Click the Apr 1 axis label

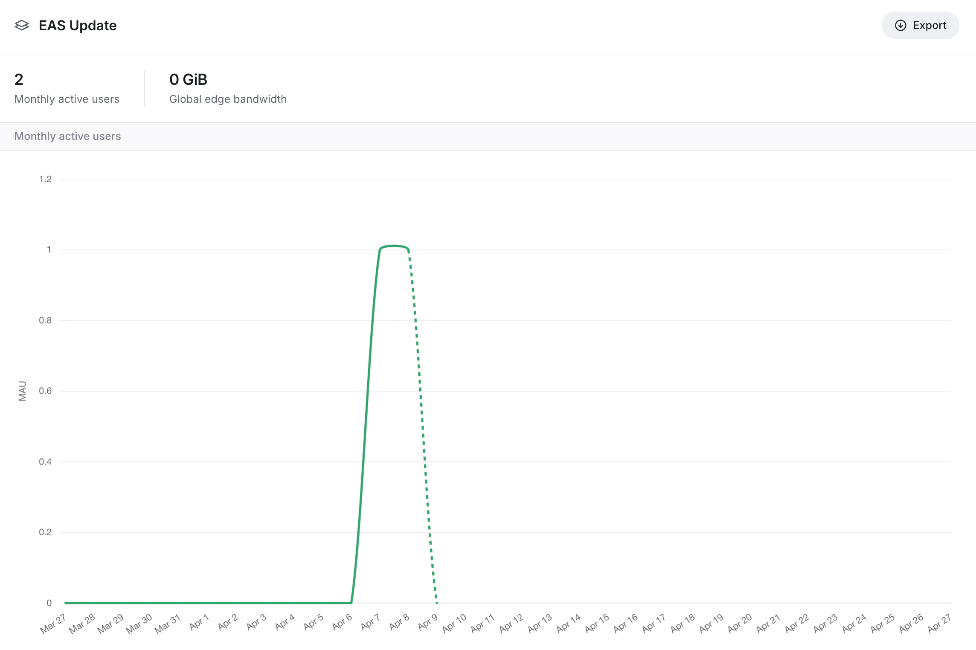click(x=199, y=622)
